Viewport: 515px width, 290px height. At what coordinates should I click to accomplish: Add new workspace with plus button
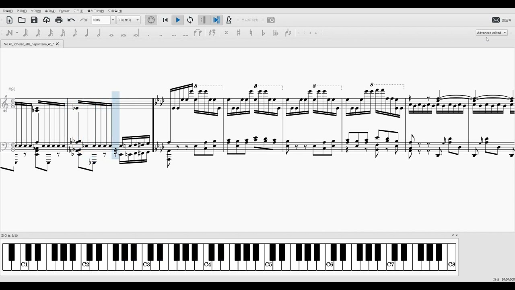[x=511, y=33]
